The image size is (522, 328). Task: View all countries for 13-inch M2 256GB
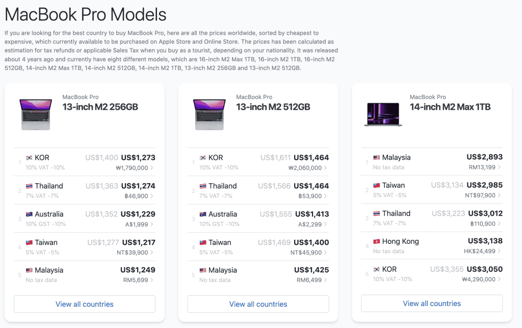tap(85, 304)
